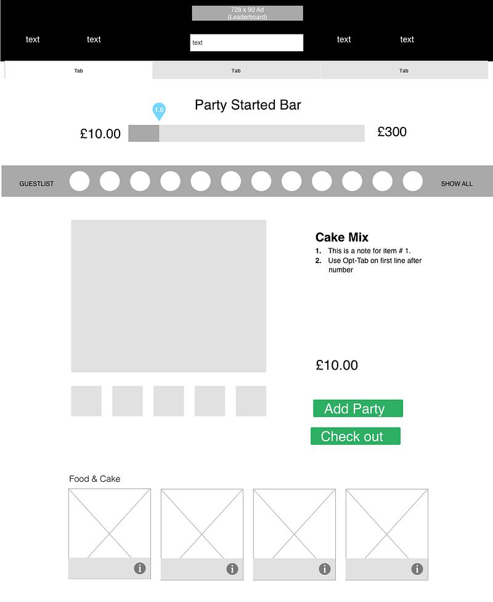493x602 pixels.
Task: Switch to the middle tab
Action: (236, 71)
